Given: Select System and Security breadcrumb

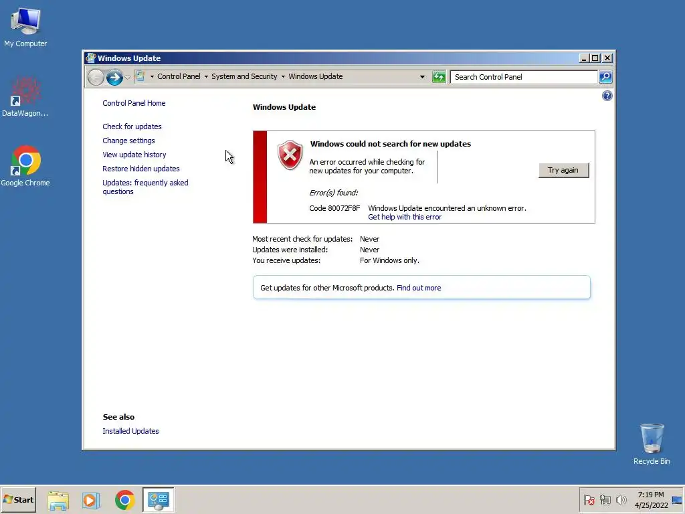Looking at the screenshot, I should click(x=244, y=76).
